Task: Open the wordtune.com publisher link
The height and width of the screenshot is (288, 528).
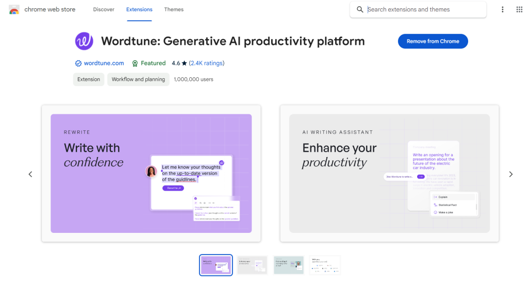Action: (104, 63)
